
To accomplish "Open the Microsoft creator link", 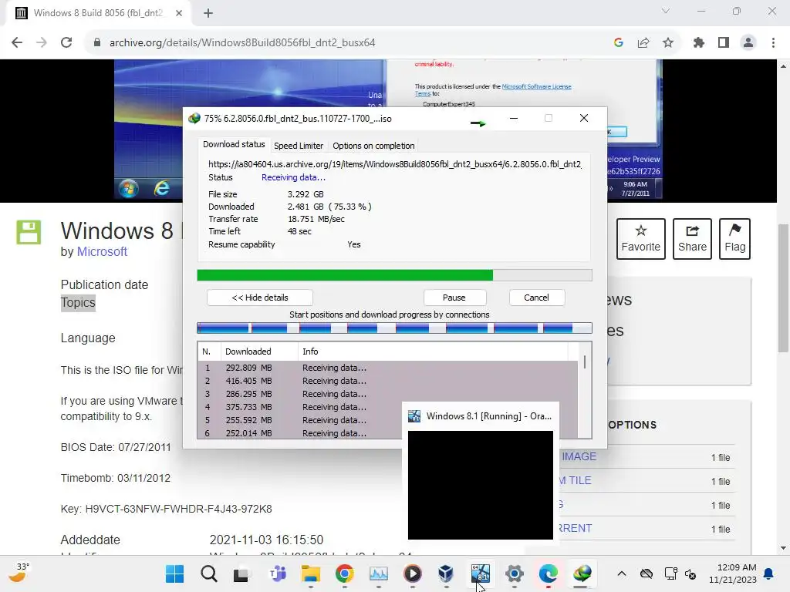I will 102,252.
